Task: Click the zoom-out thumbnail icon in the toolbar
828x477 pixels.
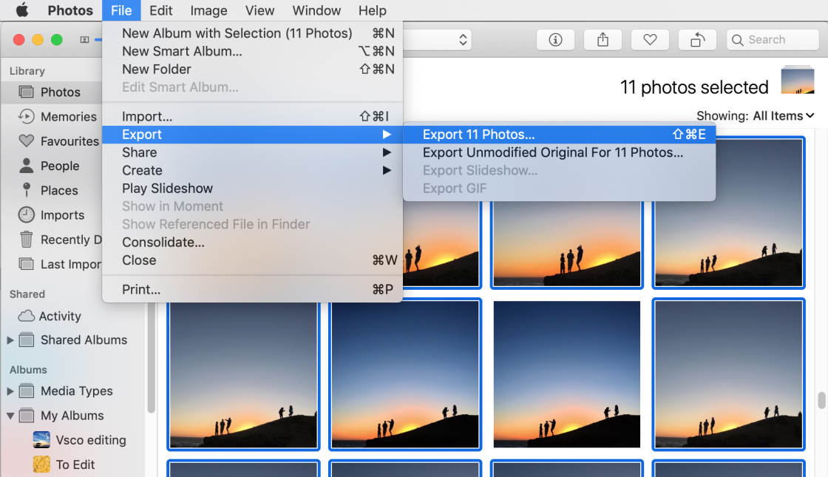Action: (84, 40)
